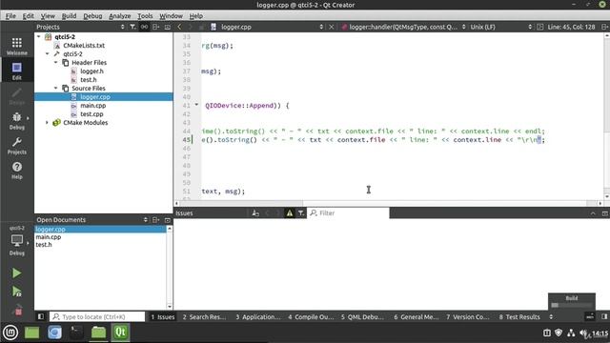Viewport: 610px width, 343px height.
Task: Go back in editor navigation history
Action: point(179,27)
